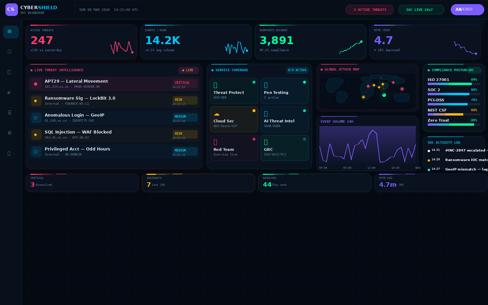This screenshot has width=488, height=305.
Task: Open the block/deny icon in the sidebar
Action: coord(9,93)
